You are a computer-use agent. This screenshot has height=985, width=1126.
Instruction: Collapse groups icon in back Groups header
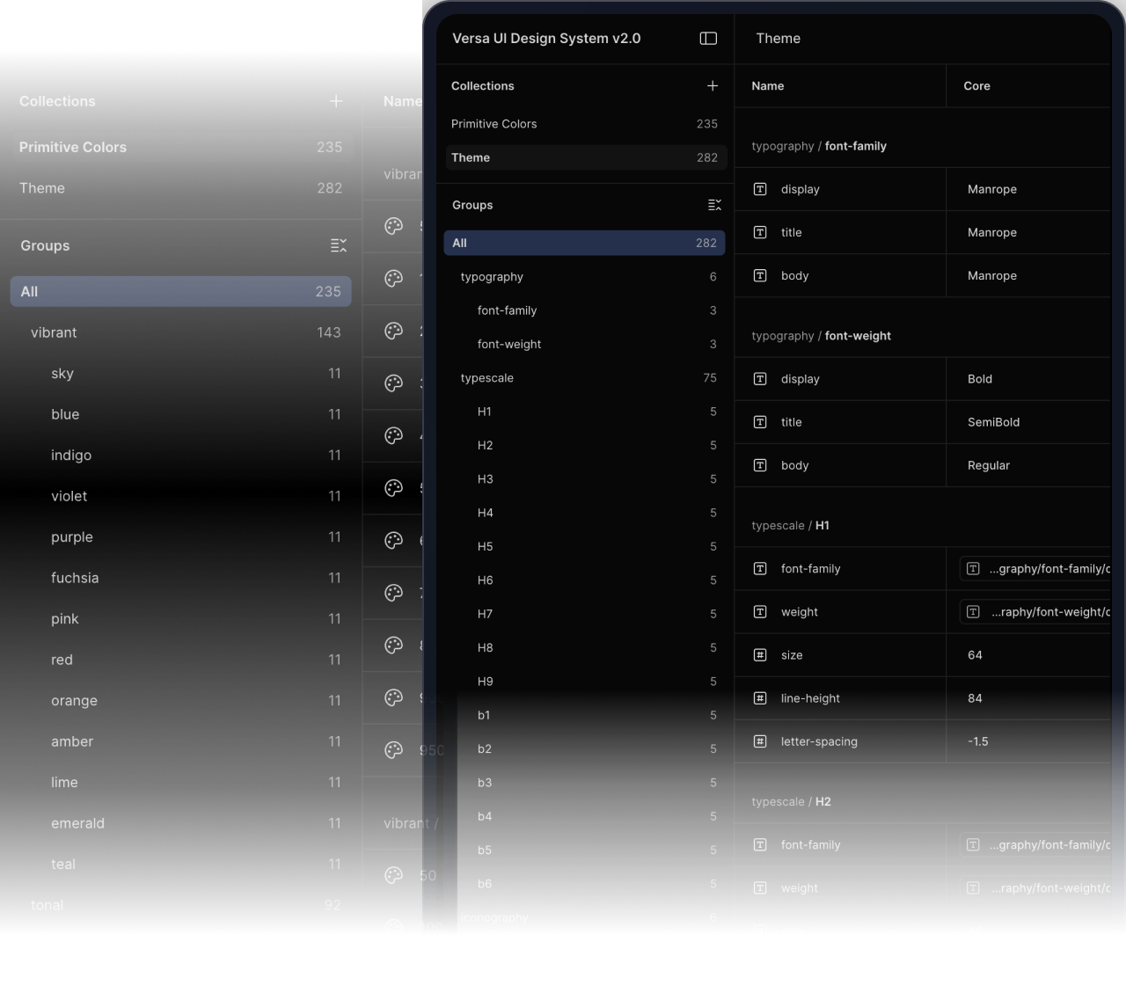pyautogui.click(x=339, y=245)
